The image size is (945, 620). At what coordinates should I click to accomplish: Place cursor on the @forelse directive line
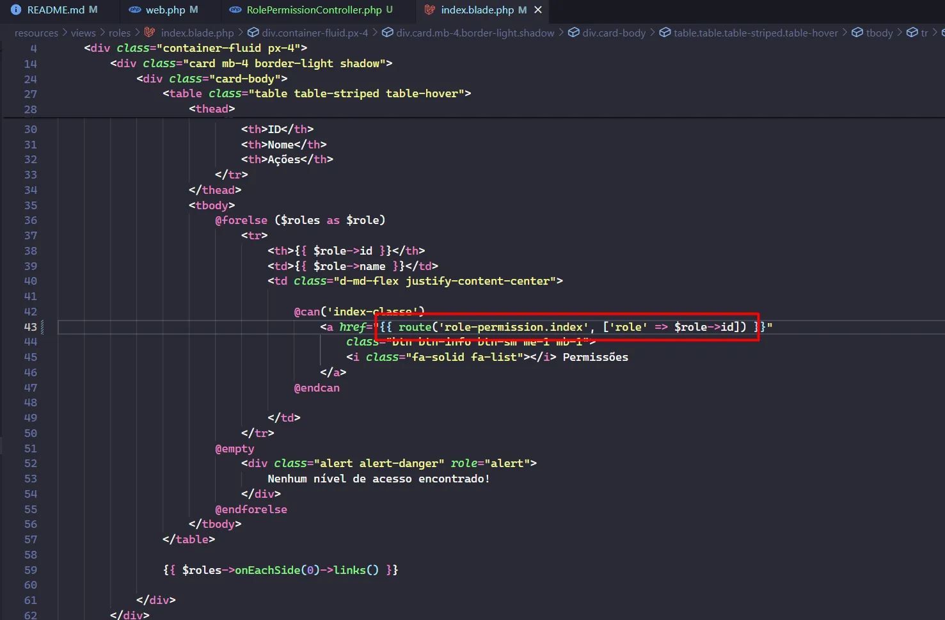point(299,220)
